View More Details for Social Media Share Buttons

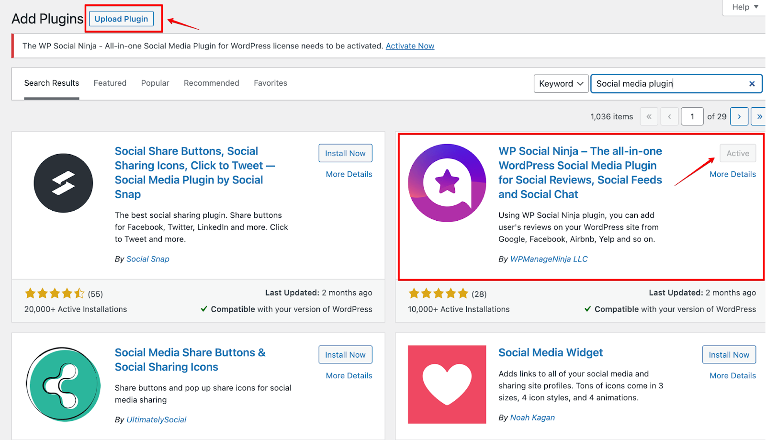click(349, 376)
